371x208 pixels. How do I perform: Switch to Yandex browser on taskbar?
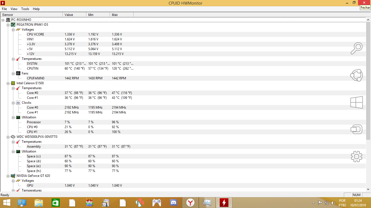coord(190,203)
